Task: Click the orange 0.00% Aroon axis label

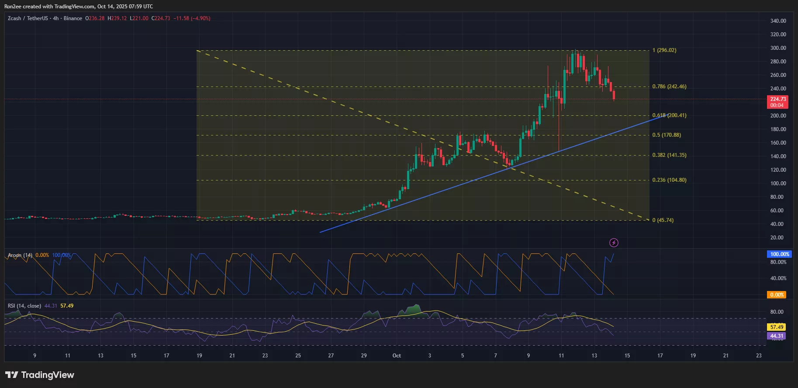Action: pyautogui.click(x=777, y=295)
